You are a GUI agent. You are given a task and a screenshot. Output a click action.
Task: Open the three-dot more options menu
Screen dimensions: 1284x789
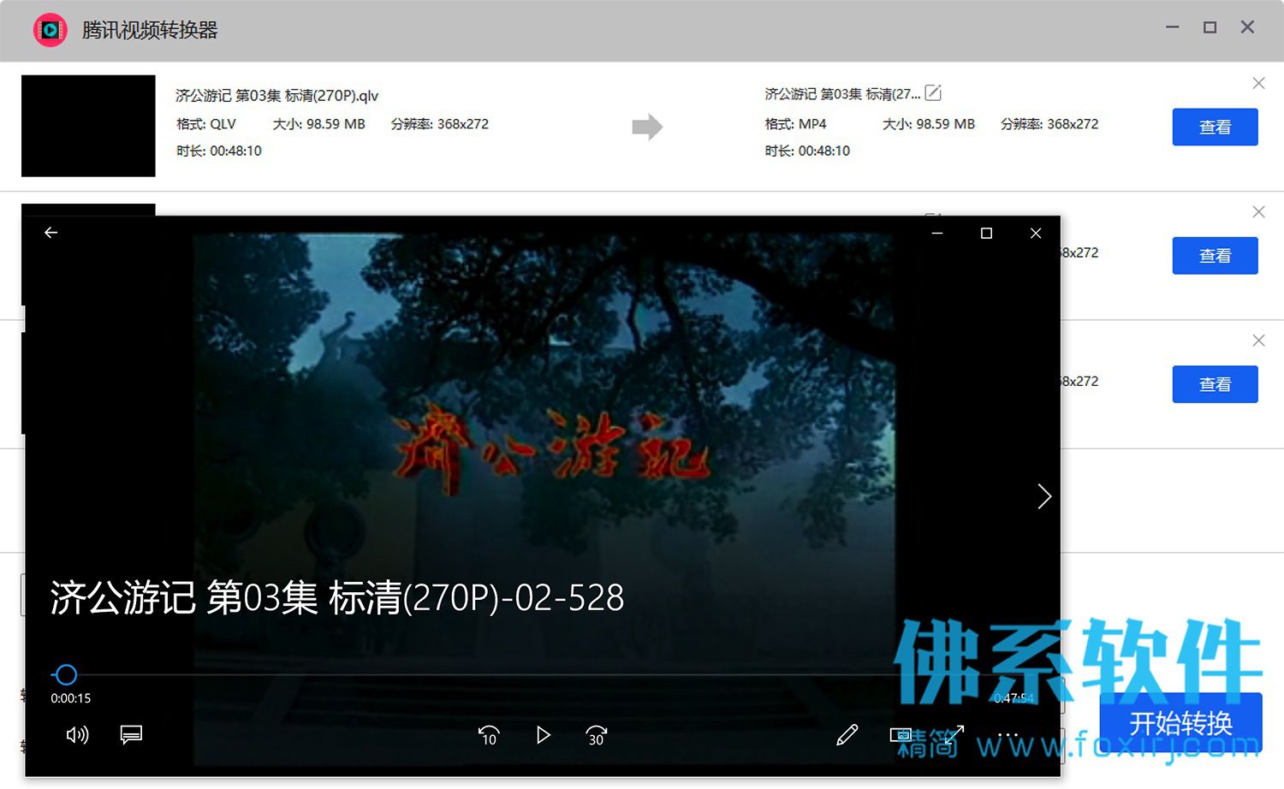pos(1008,735)
